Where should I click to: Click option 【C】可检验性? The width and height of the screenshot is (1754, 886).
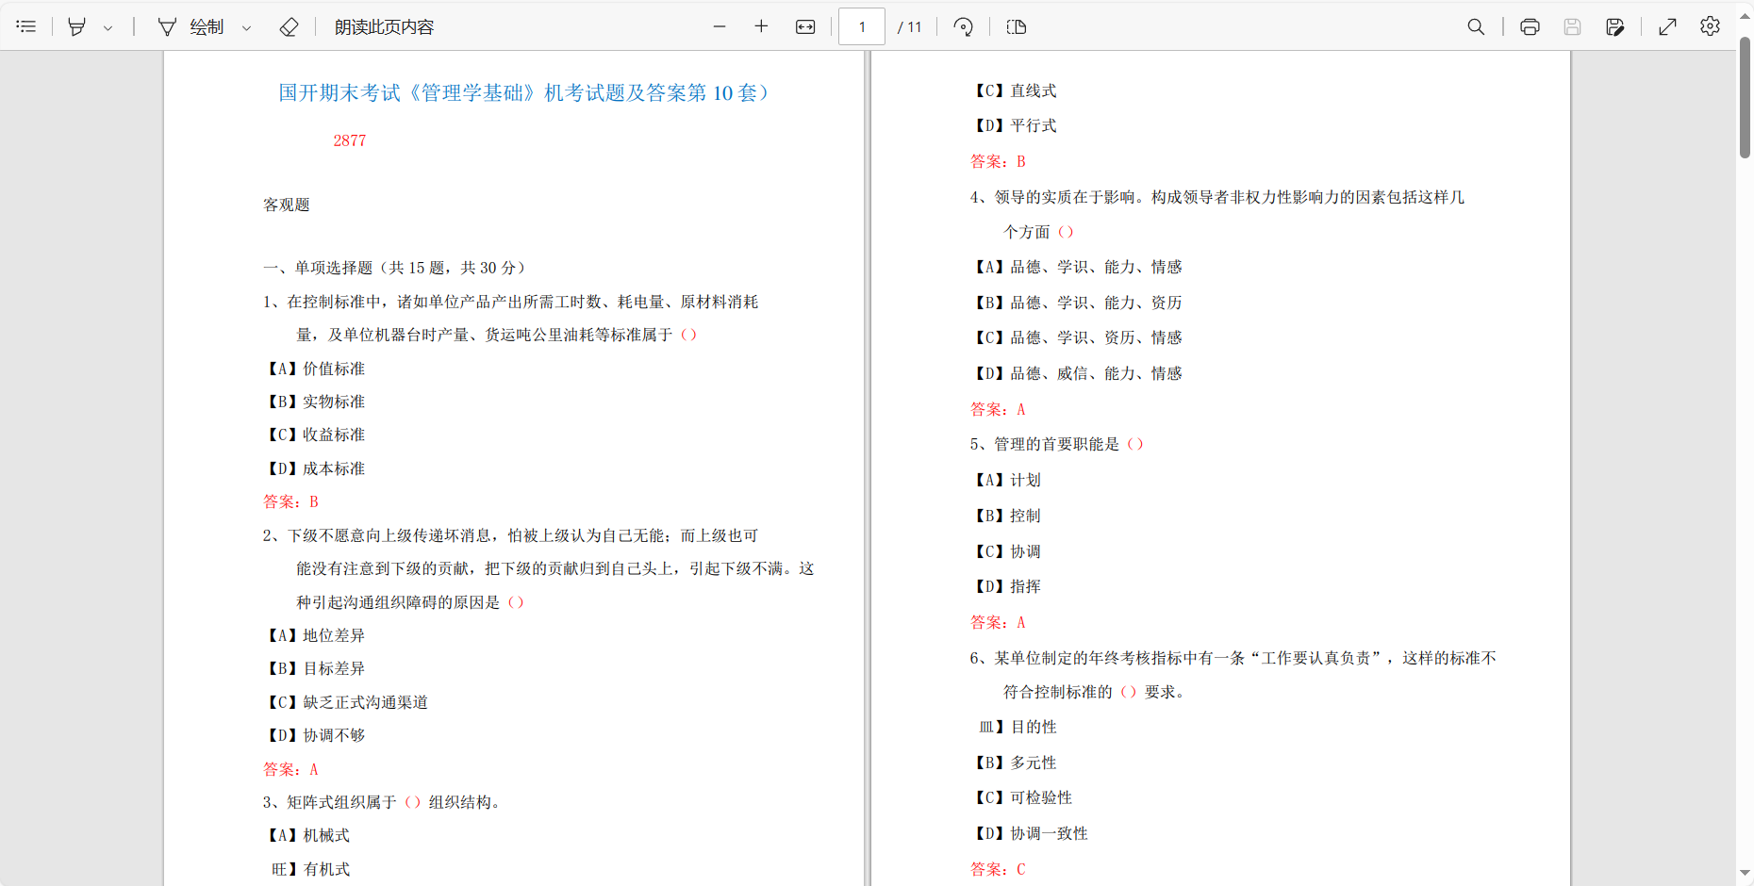(1022, 797)
